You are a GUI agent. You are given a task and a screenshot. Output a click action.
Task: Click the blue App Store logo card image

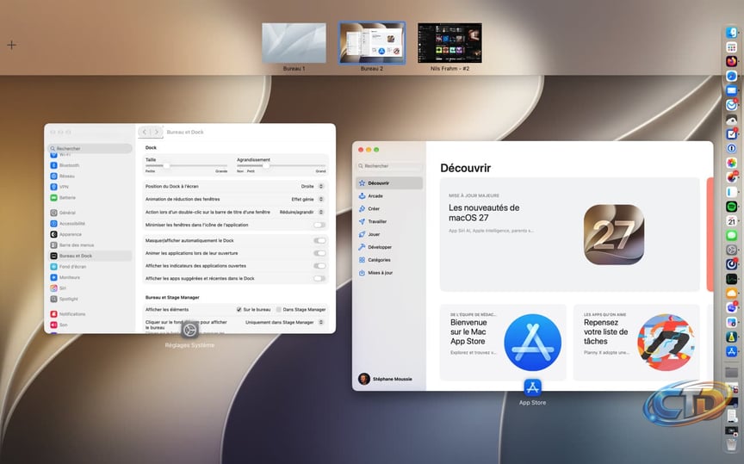pyautogui.click(x=532, y=342)
